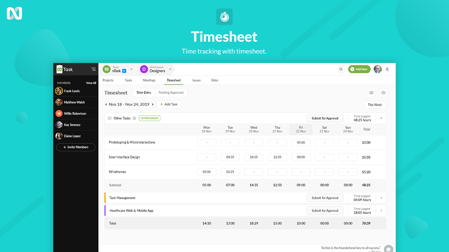Click the Prototyping & Microinteractions task name
The height and width of the screenshot is (252, 449).
(132, 142)
